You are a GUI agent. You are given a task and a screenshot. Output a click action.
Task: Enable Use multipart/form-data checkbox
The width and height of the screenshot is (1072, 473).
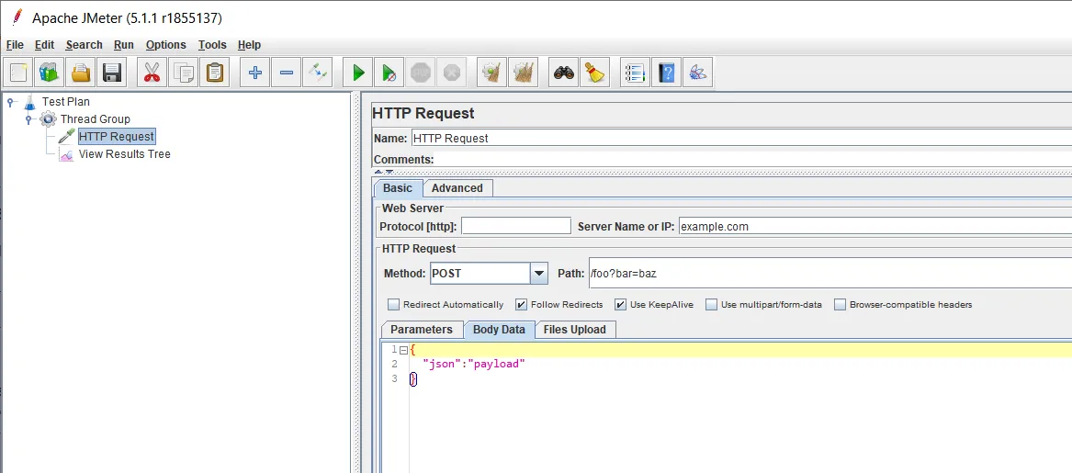[x=711, y=304]
